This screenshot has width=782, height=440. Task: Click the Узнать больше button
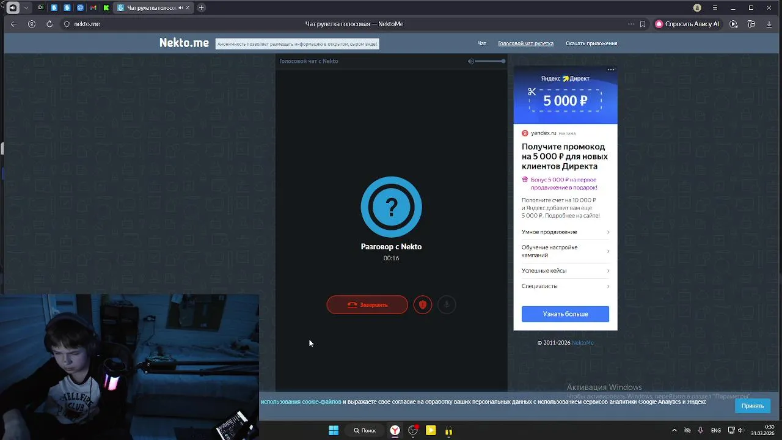(565, 314)
